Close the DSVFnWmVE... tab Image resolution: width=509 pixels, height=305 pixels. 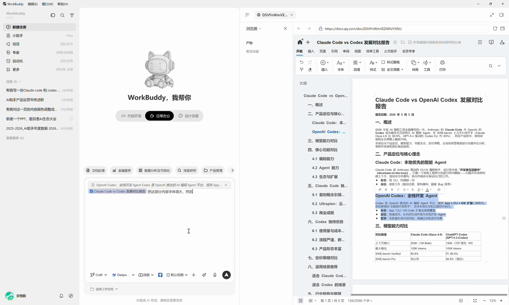click(292, 15)
